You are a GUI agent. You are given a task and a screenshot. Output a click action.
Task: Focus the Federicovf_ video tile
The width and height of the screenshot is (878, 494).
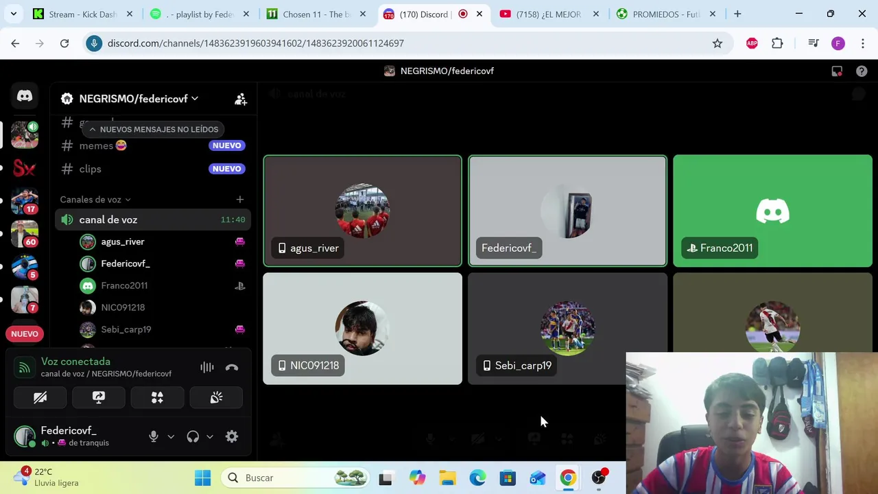click(x=567, y=211)
